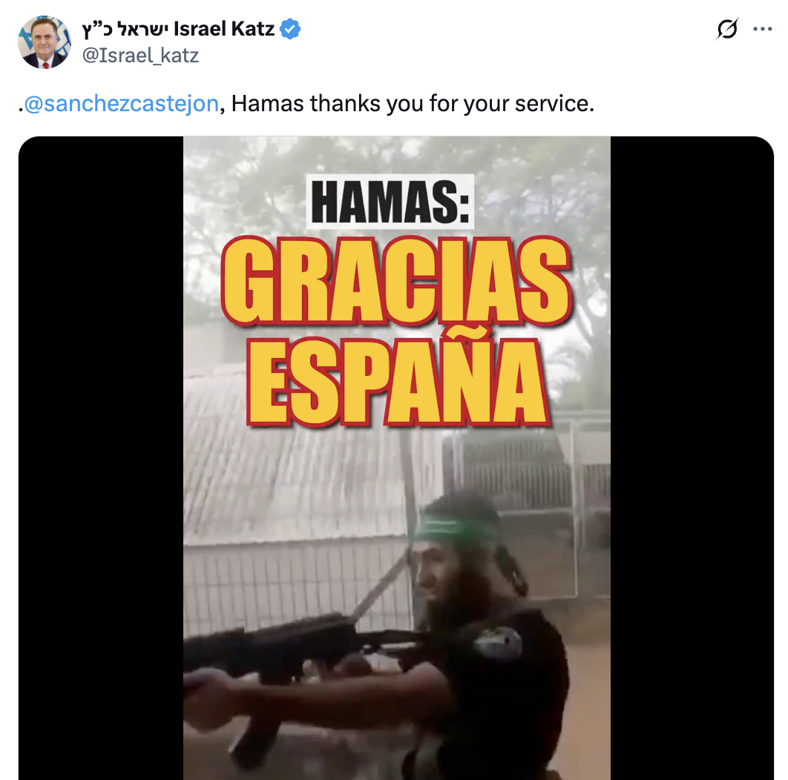
Task: Play the embedded video in the post
Action: click(396, 457)
